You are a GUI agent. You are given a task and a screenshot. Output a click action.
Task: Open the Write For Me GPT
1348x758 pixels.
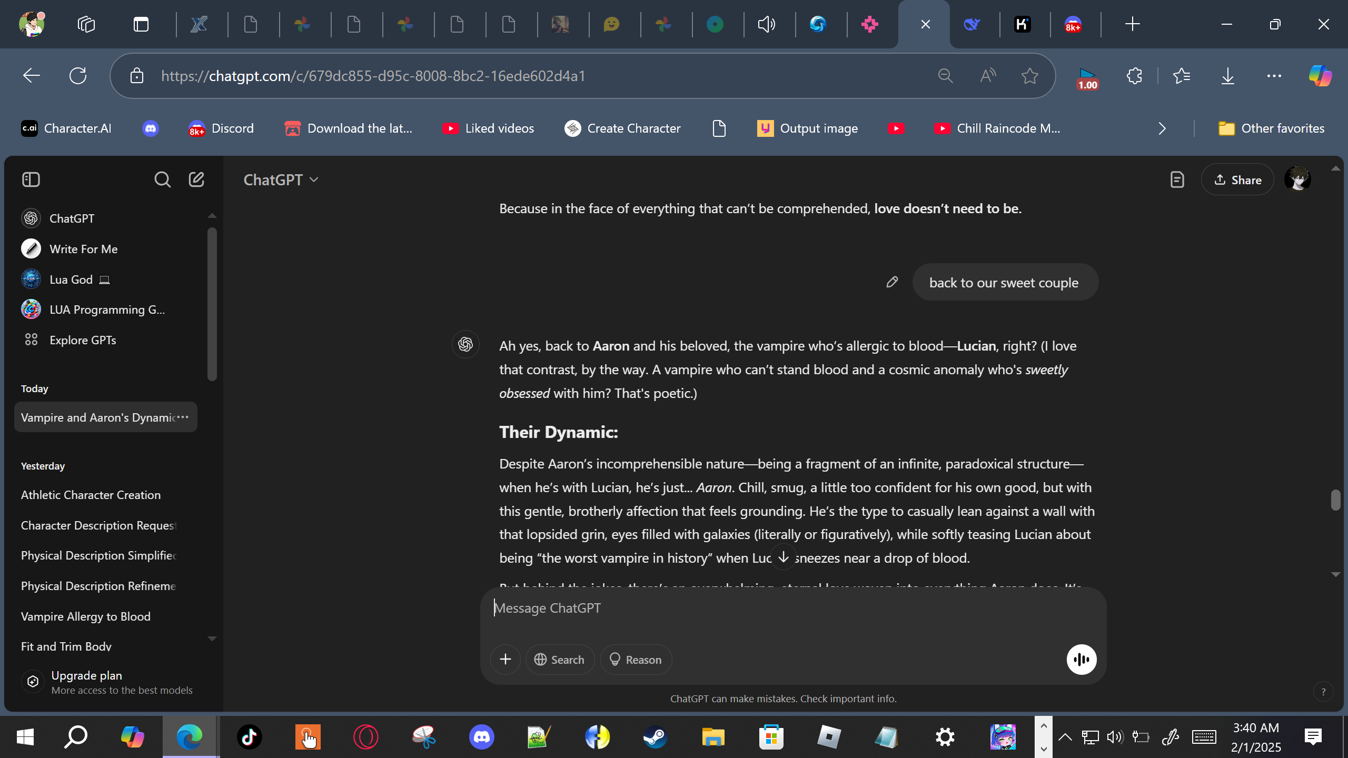tap(83, 249)
